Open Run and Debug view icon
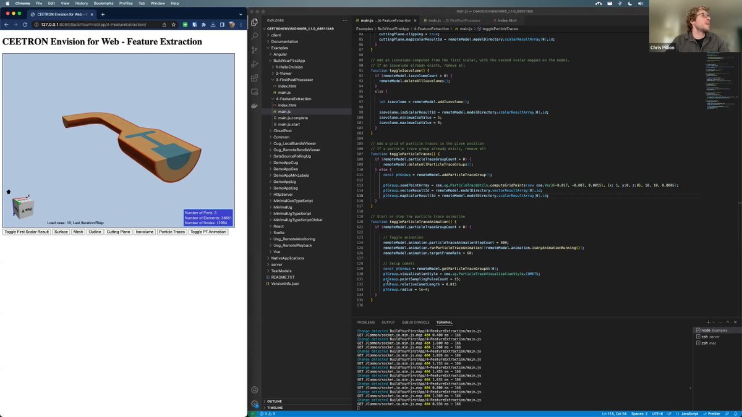 coord(254,64)
